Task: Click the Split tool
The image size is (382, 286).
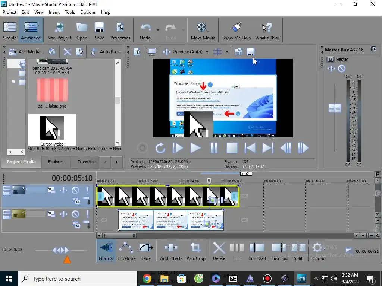Action: [x=298, y=251]
